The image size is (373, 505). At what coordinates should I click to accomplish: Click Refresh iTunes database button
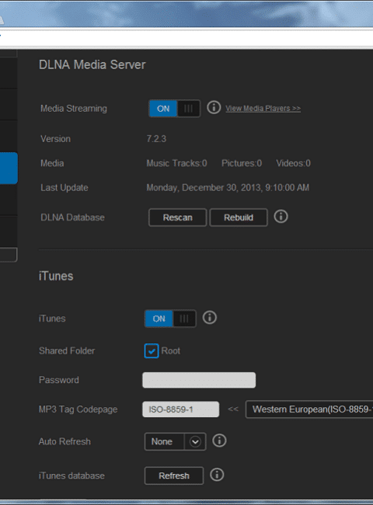tap(174, 475)
